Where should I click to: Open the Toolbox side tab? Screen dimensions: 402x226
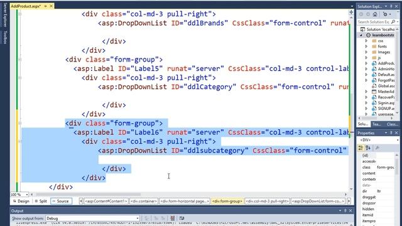click(x=5, y=38)
